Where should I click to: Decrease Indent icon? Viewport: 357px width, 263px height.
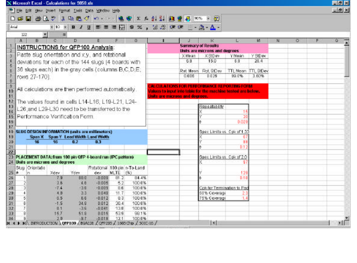pyautogui.click(x=173, y=27)
